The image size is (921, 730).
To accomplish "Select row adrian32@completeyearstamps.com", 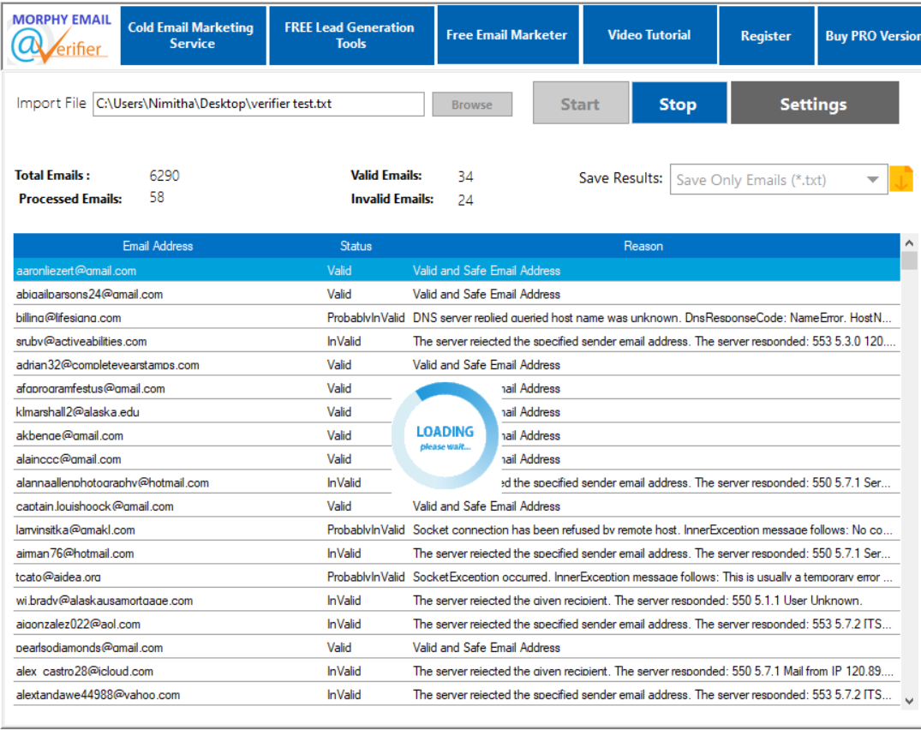I will point(457,364).
